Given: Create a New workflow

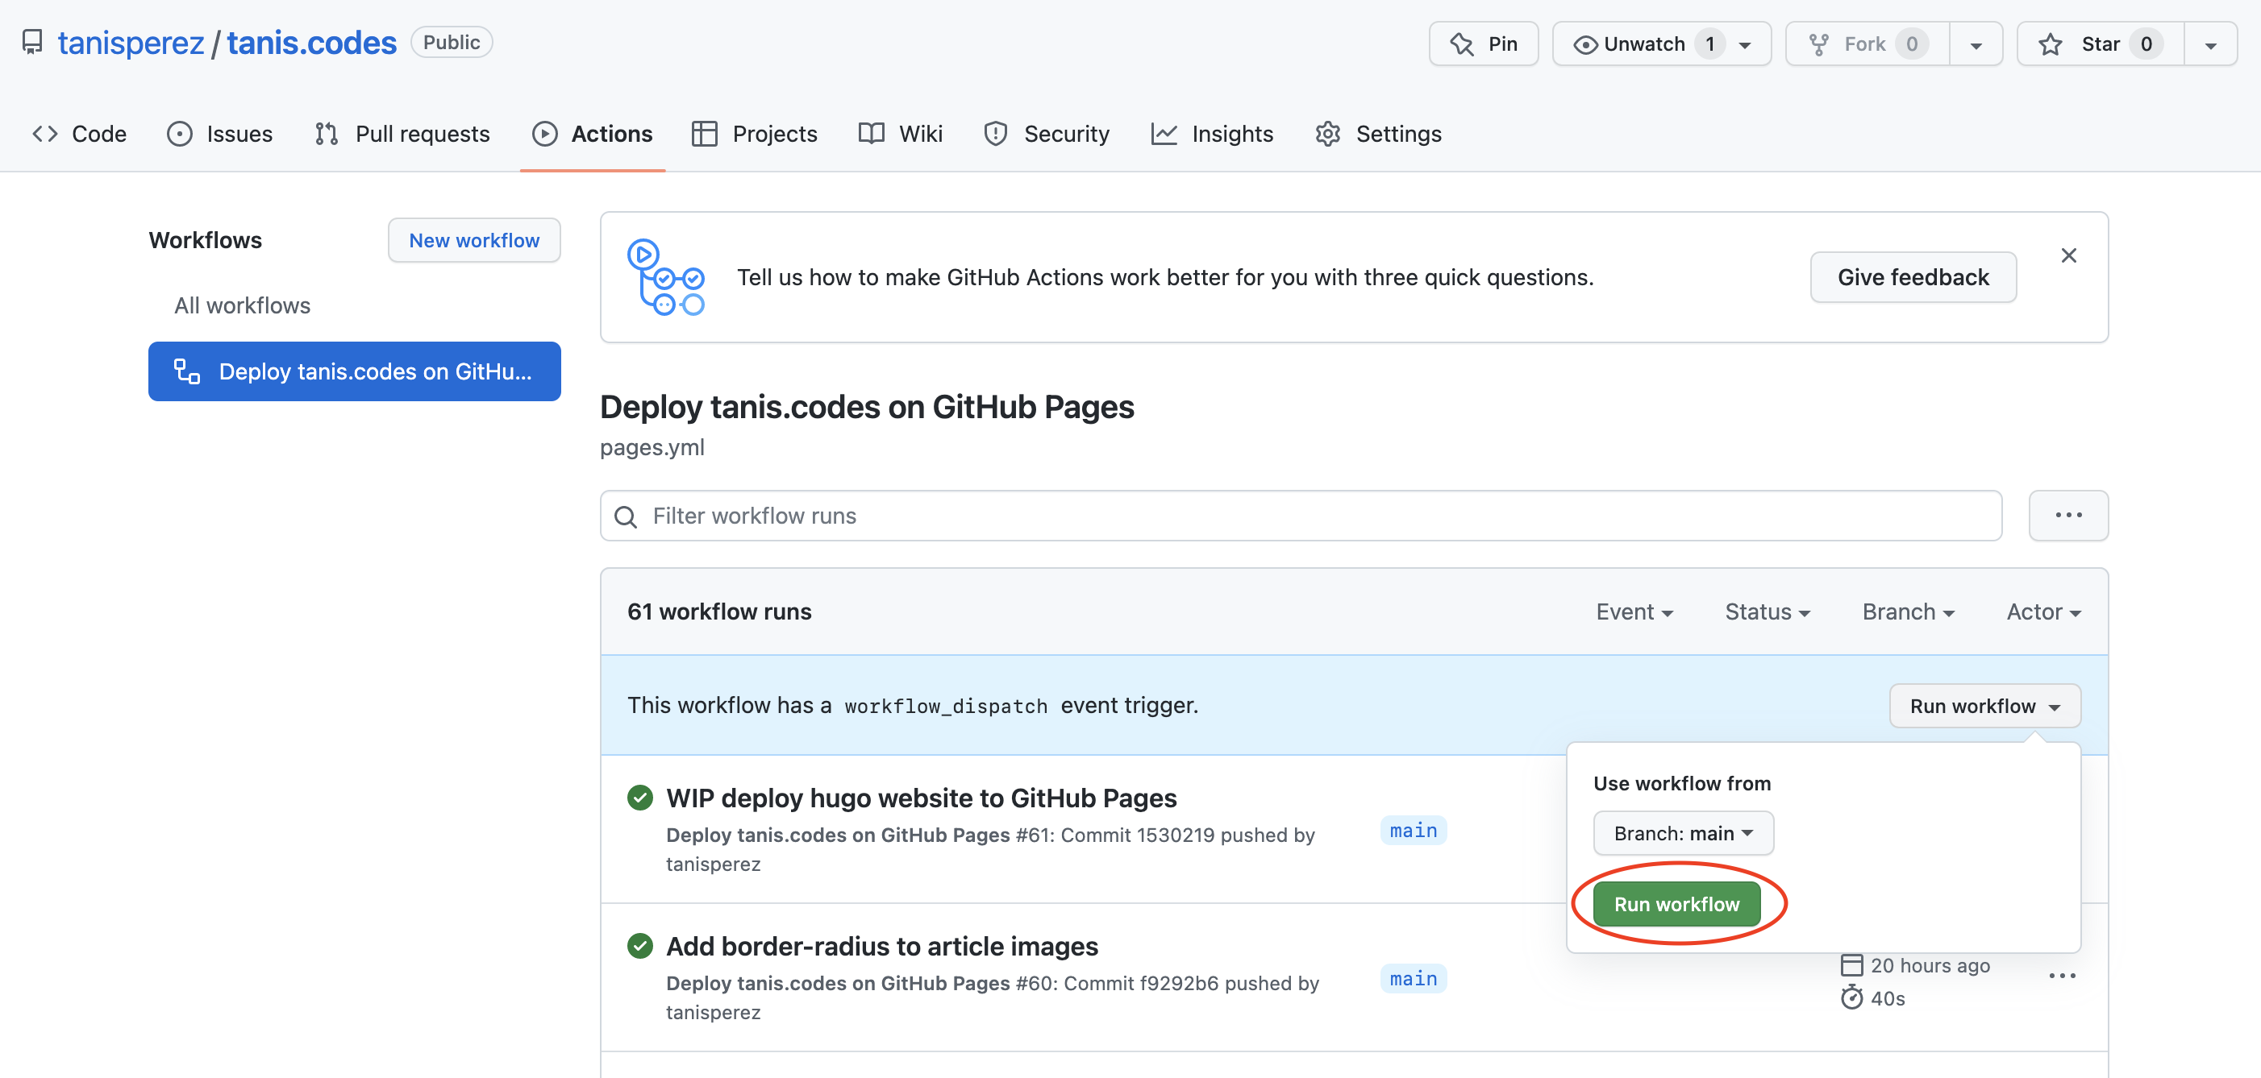Looking at the screenshot, I should point(473,239).
